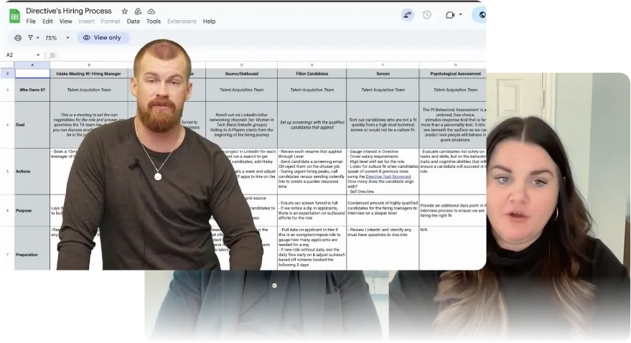This screenshot has height=343, width=631.
Task: Select the row 5 header
Action: tap(7, 171)
